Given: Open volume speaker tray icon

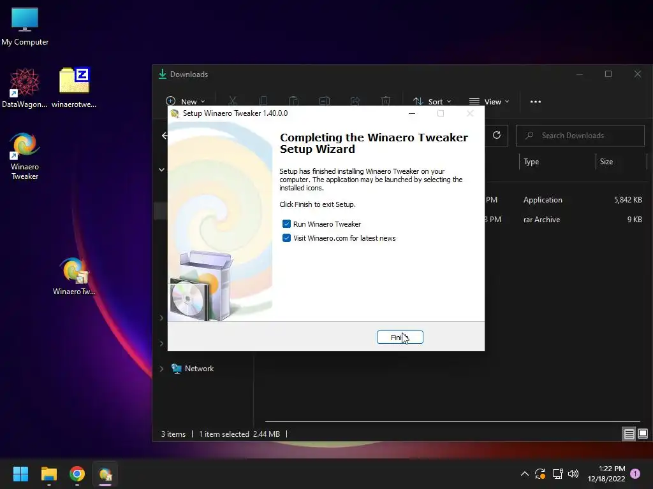Looking at the screenshot, I should pos(573,474).
